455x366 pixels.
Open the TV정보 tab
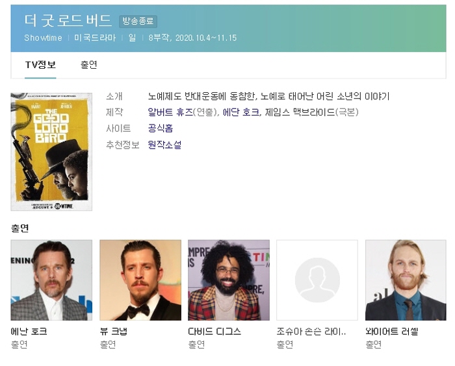[40, 65]
